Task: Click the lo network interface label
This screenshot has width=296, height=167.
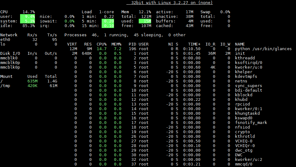Action: tap(3, 44)
